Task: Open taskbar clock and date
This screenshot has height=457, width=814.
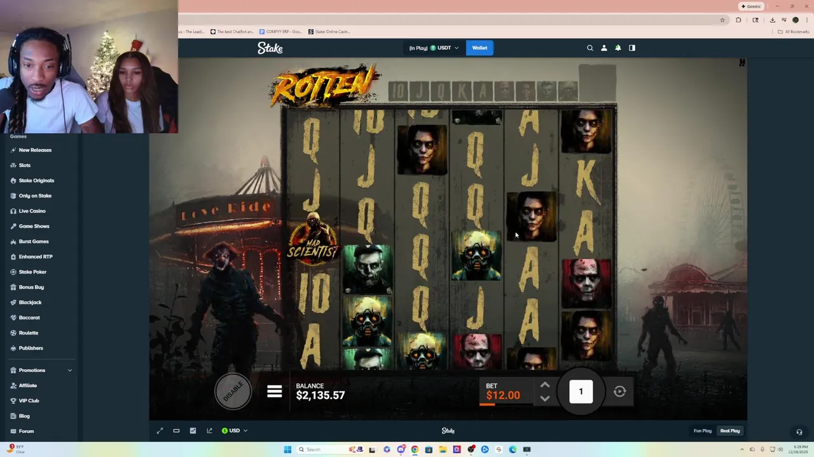Action: click(797, 449)
